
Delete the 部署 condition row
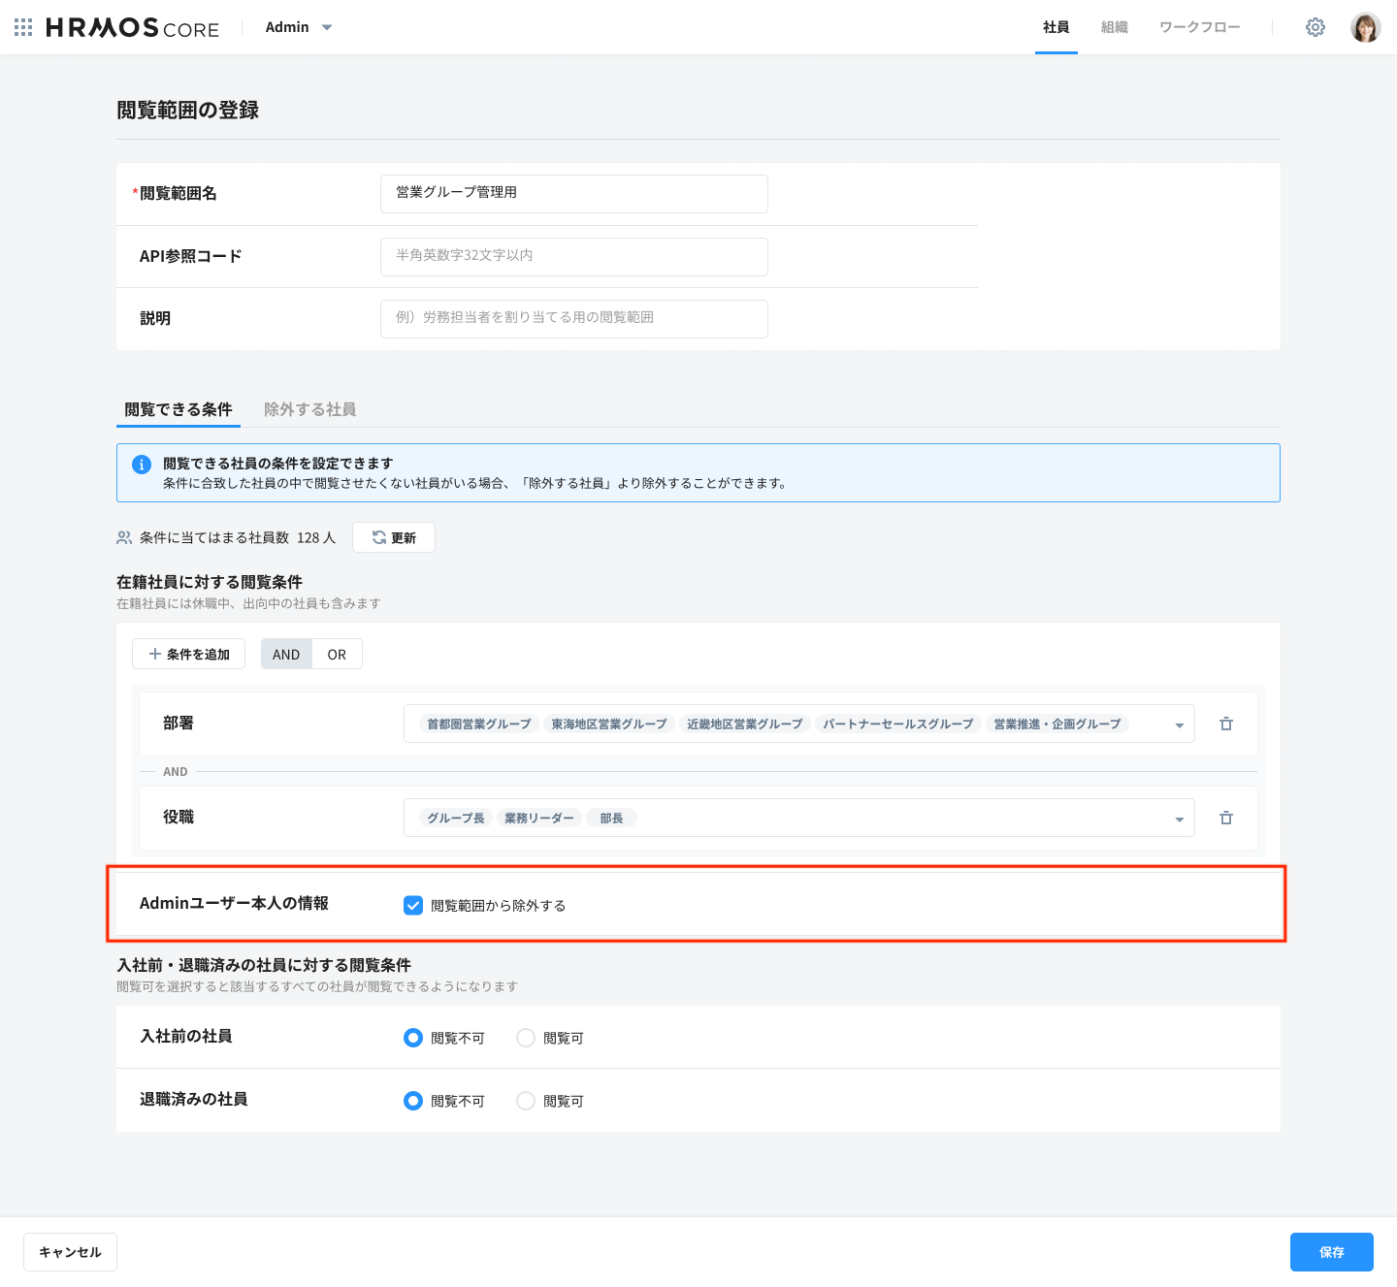coord(1226,724)
